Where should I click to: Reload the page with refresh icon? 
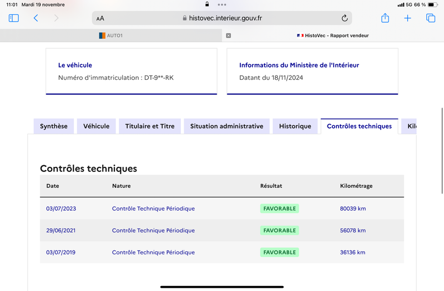point(344,18)
